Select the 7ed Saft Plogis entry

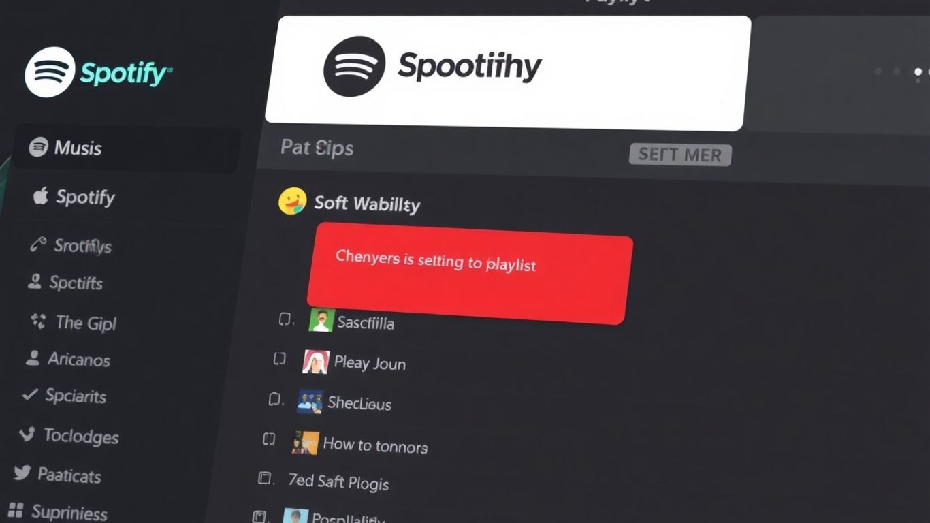pos(338,481)
